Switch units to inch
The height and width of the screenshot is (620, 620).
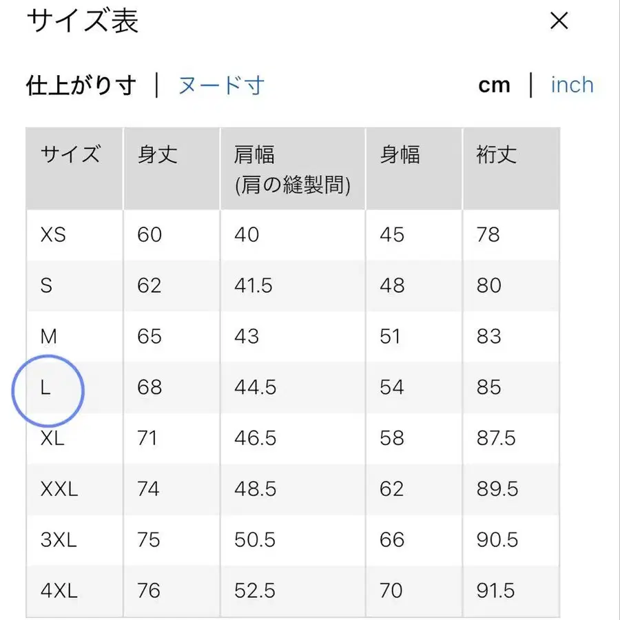click(572, 84)
